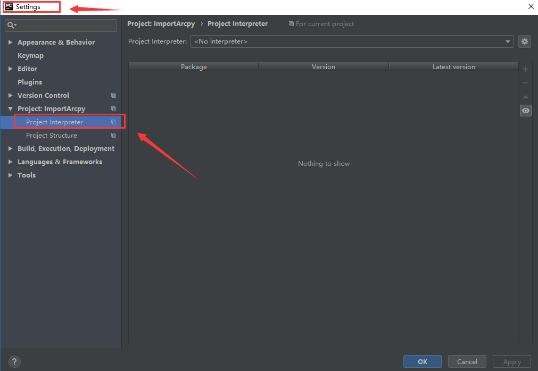Open the Project Interpreter dropdown
The height and width of the screenshot is (371, 538).
(x=352, y=41)
